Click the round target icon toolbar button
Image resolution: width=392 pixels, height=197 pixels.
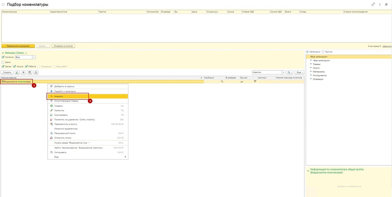tap(36, 72)
